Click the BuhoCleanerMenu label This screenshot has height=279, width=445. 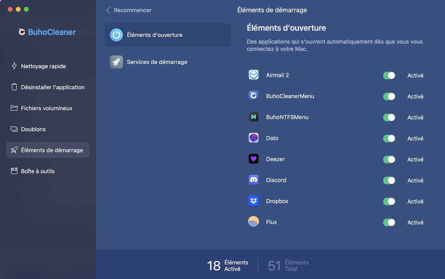290,96
